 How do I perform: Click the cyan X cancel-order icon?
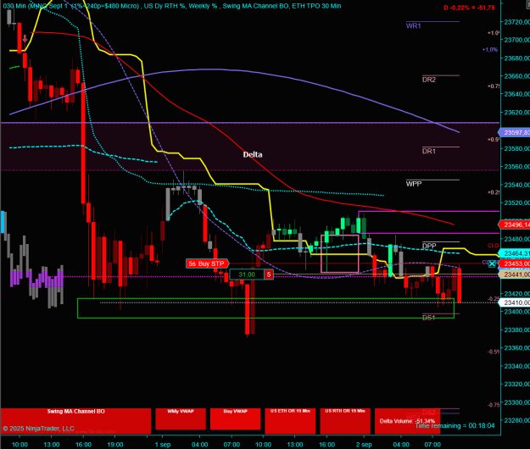click(x=492, y=263)
